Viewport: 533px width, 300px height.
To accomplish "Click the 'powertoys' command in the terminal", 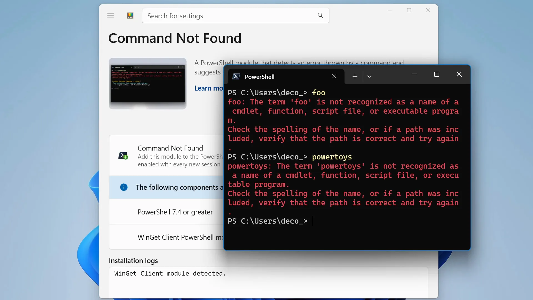I will 332,157.
